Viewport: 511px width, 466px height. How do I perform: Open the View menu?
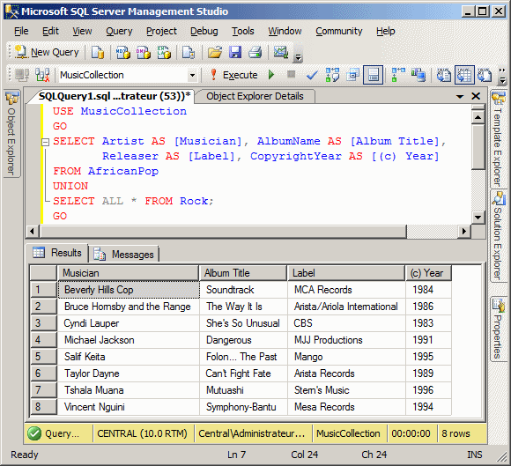coord(82,31)
